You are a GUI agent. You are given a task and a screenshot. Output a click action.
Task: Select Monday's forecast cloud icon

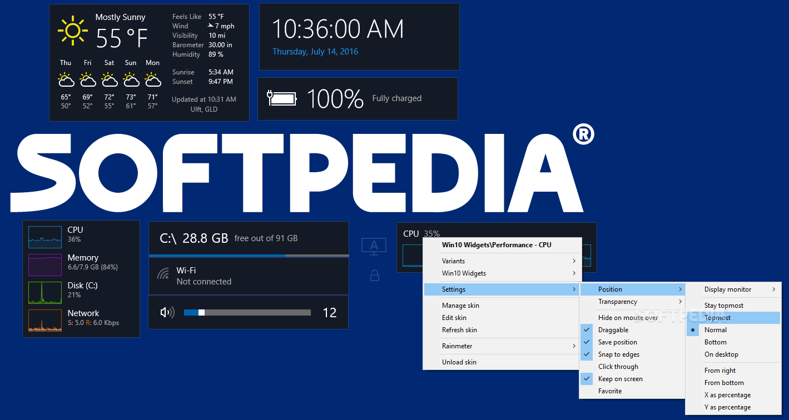point(153,79)
